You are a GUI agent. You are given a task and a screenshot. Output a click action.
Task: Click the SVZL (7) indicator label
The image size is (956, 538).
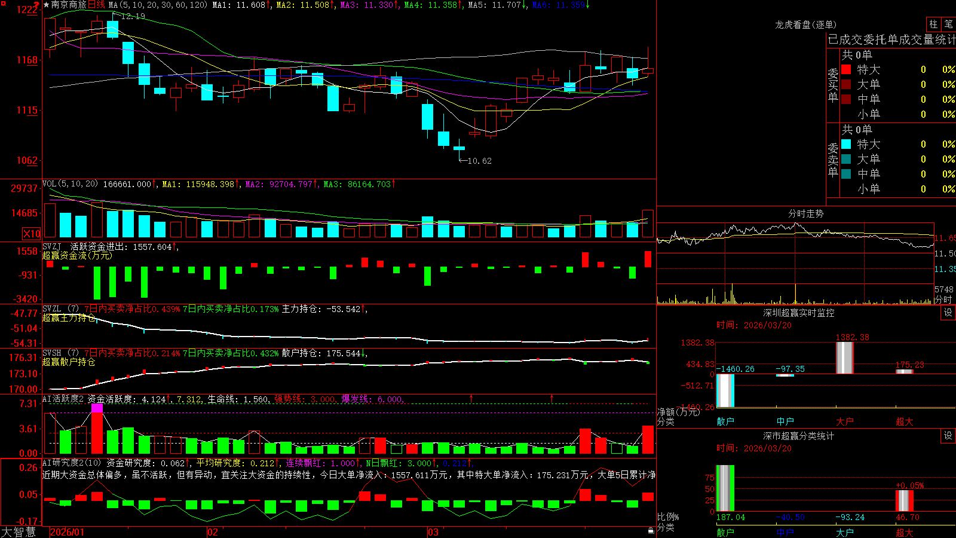click(x=60, y=308)
